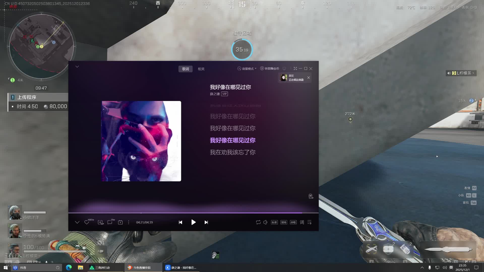Select the 歌词 tab
This screenshot has width=484, height=272.
click(x=186, y=69)
